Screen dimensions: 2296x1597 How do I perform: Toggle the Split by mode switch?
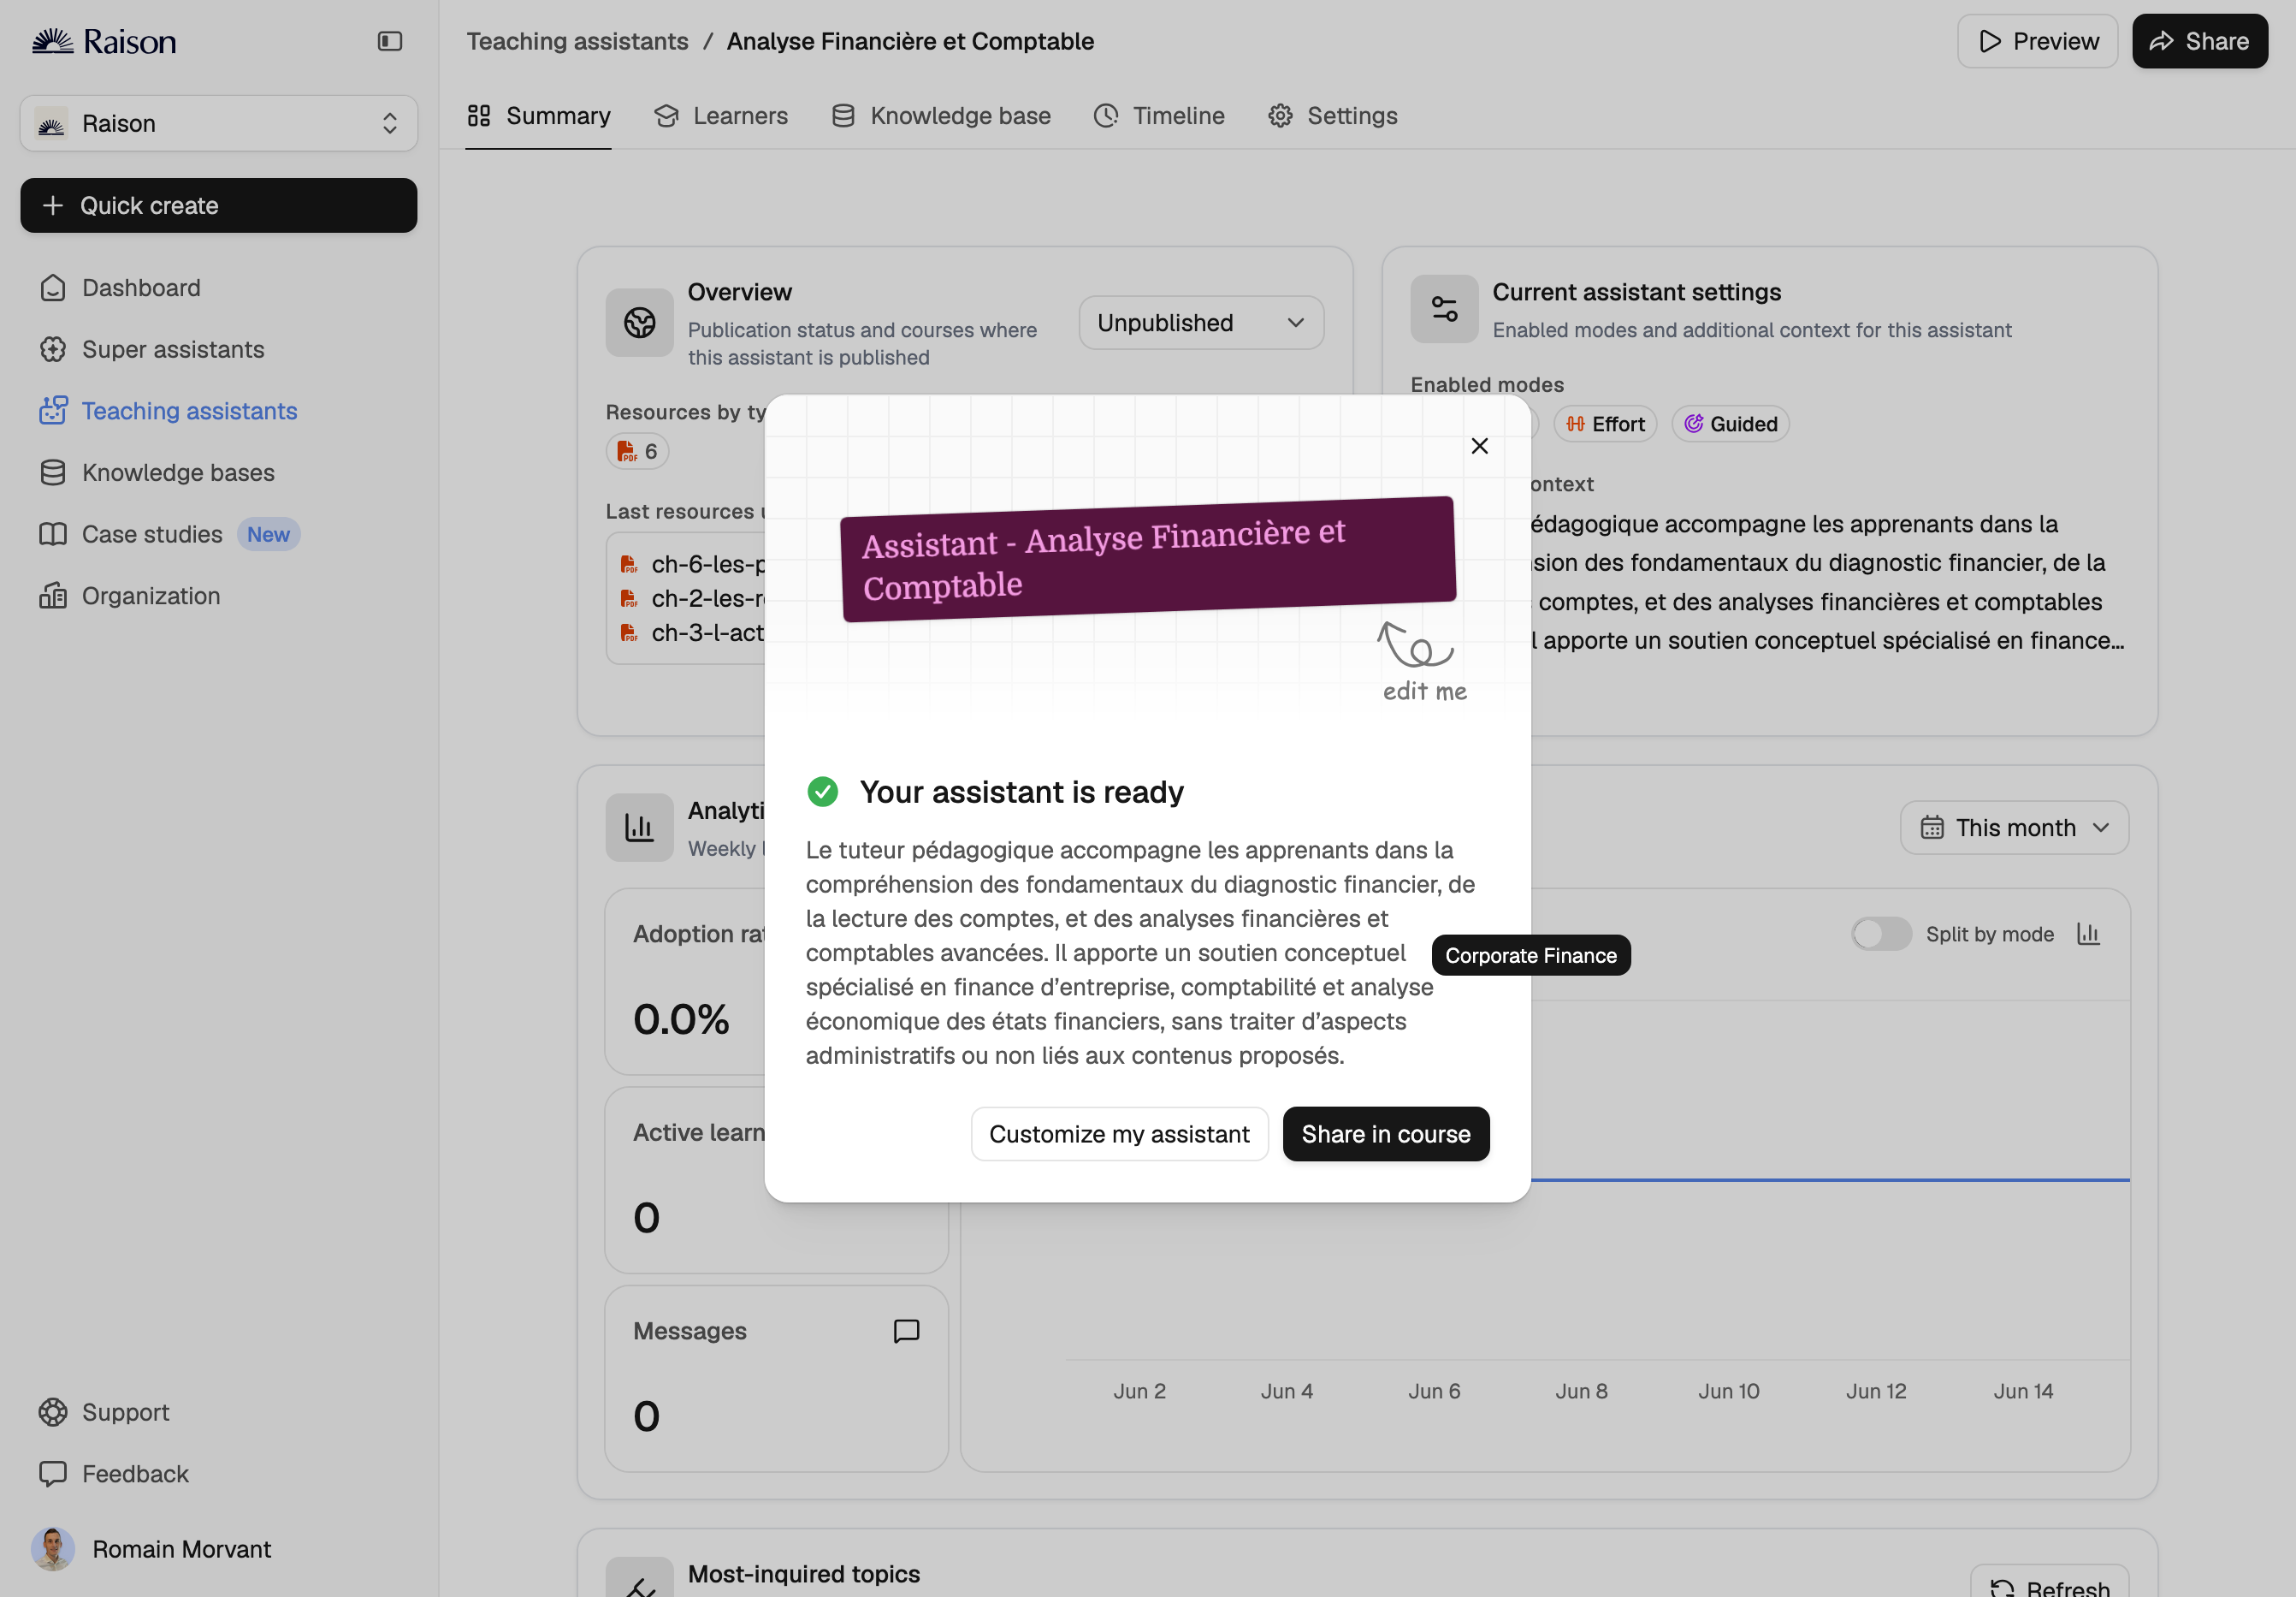pyautogui.click(x=1880, y=934)
